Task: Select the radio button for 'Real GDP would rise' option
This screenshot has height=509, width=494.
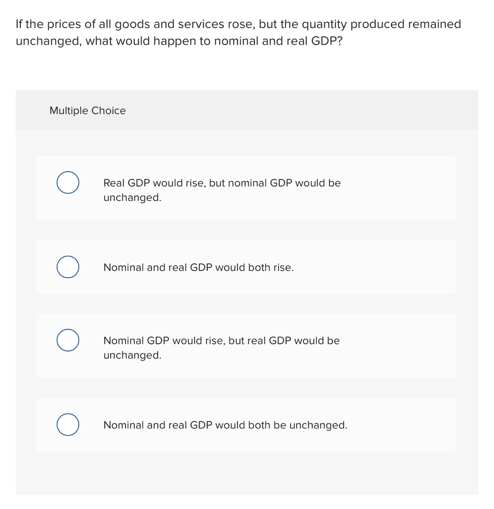Action: click(x=67, y=182)
